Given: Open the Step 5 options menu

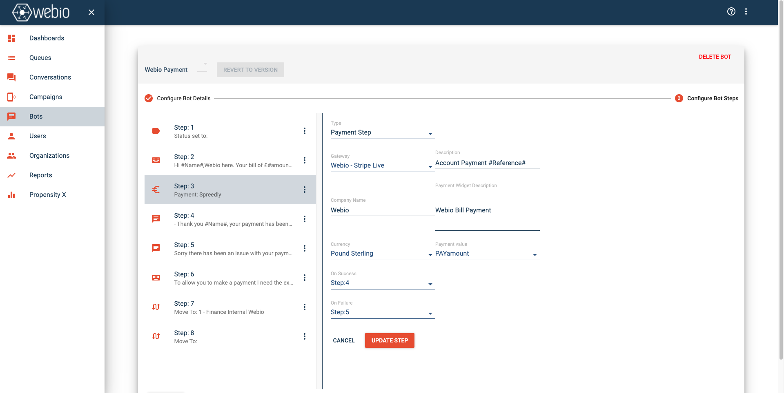Looking at the screenshot, I should (x=305, y=248).
